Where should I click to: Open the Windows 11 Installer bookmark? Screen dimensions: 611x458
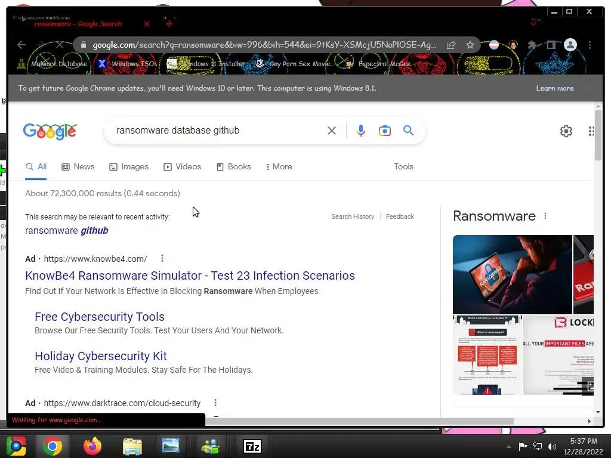[x=206, y=64]
